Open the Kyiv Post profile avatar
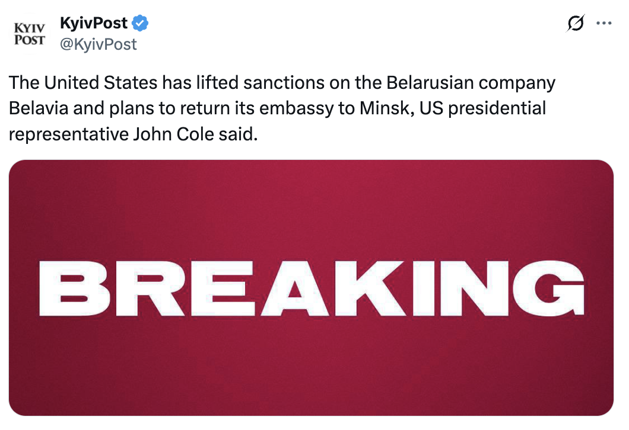This screenshot has width=629, height=430. (29, 34)
